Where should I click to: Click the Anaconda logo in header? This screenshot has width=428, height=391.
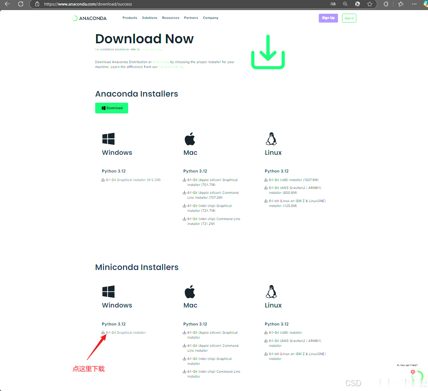pos(89,18)
